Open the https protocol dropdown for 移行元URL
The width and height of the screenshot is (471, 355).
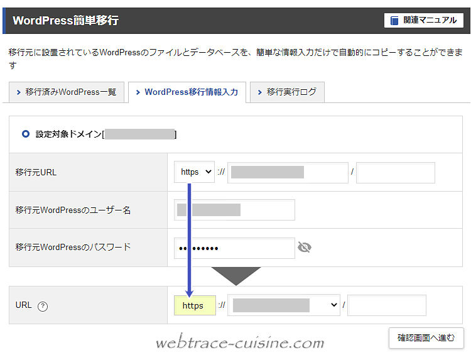pyautogui.click(x=194, y=172)
